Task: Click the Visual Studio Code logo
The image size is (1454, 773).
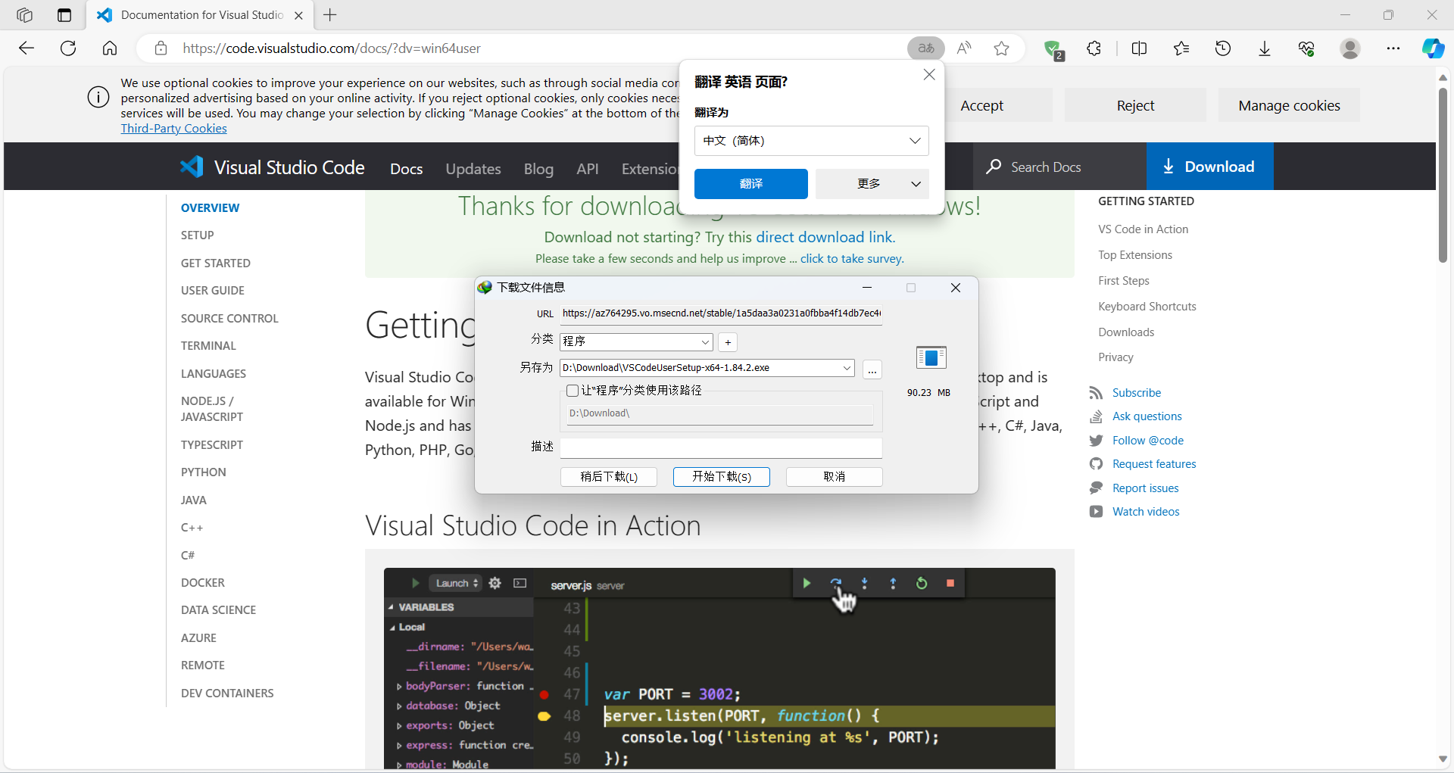Action: click(x=272, y=167)
